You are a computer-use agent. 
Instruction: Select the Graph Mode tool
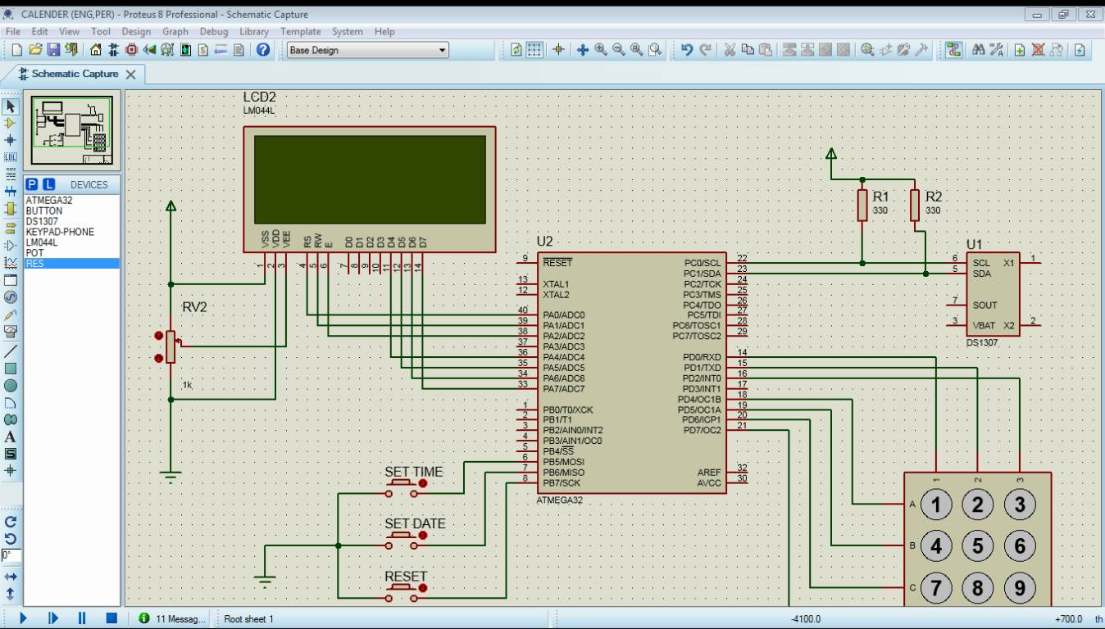click(11, 262)
